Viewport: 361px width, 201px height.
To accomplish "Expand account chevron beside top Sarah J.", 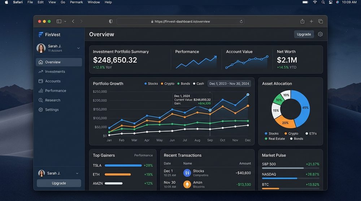I will pyautogui.click(x=78, y=48).
